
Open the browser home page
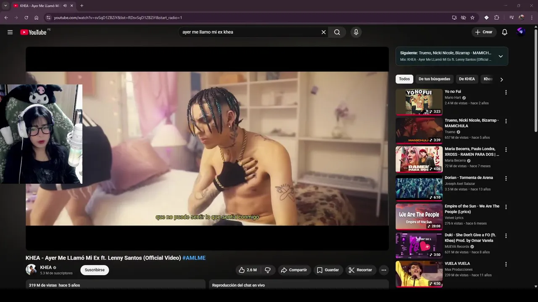(37, 18)
